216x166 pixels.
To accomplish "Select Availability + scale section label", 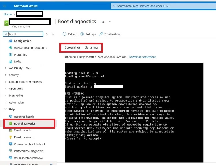I will (x=20, y=68).
